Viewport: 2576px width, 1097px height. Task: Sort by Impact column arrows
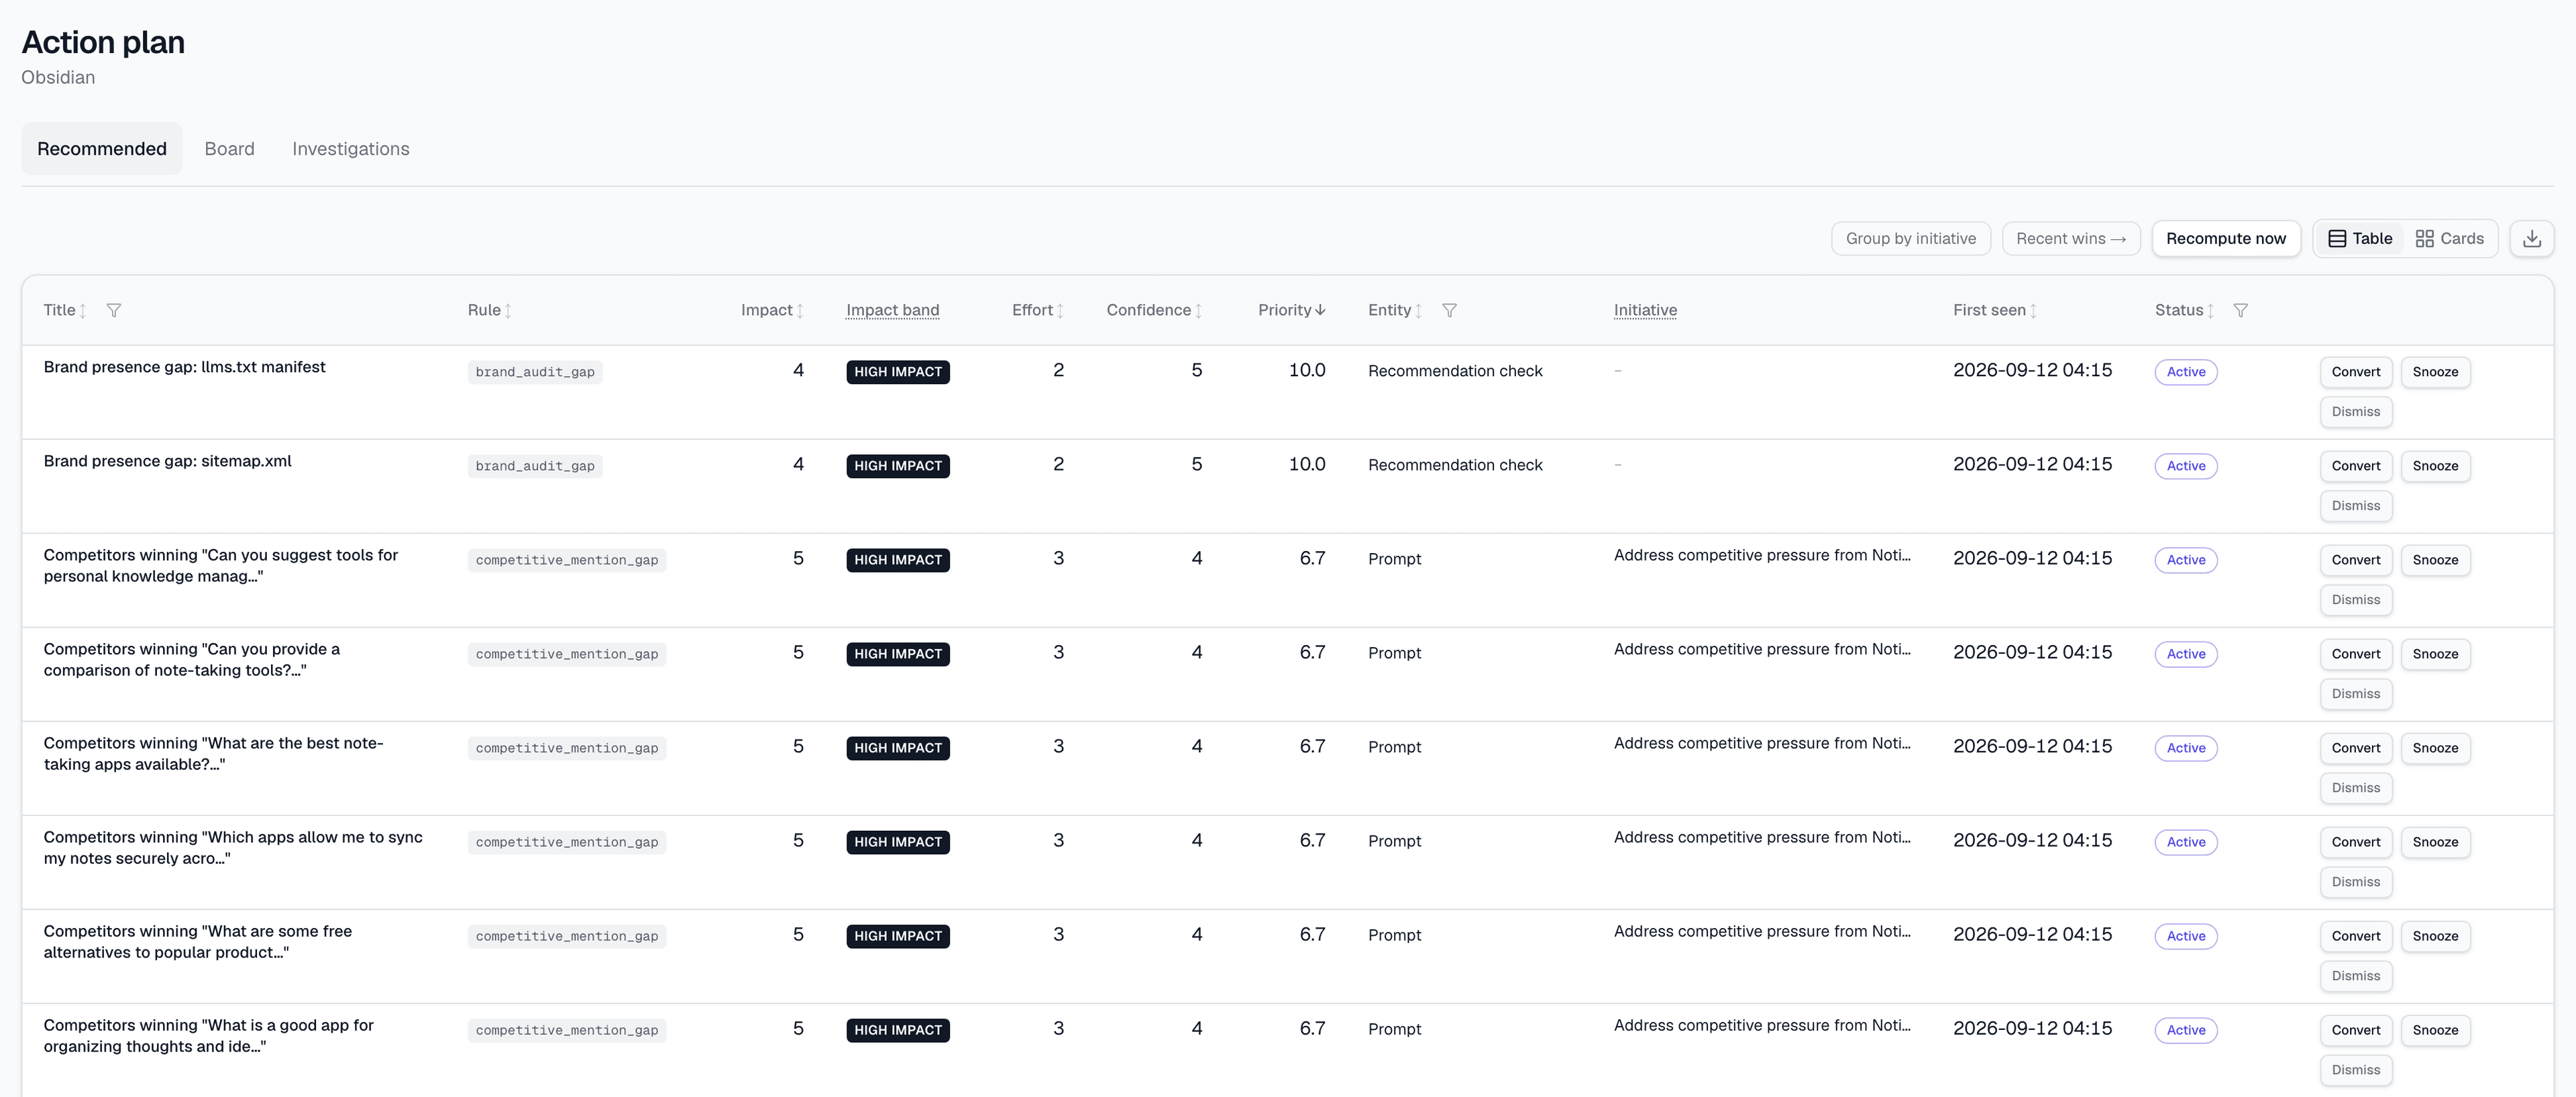[800, 311]
